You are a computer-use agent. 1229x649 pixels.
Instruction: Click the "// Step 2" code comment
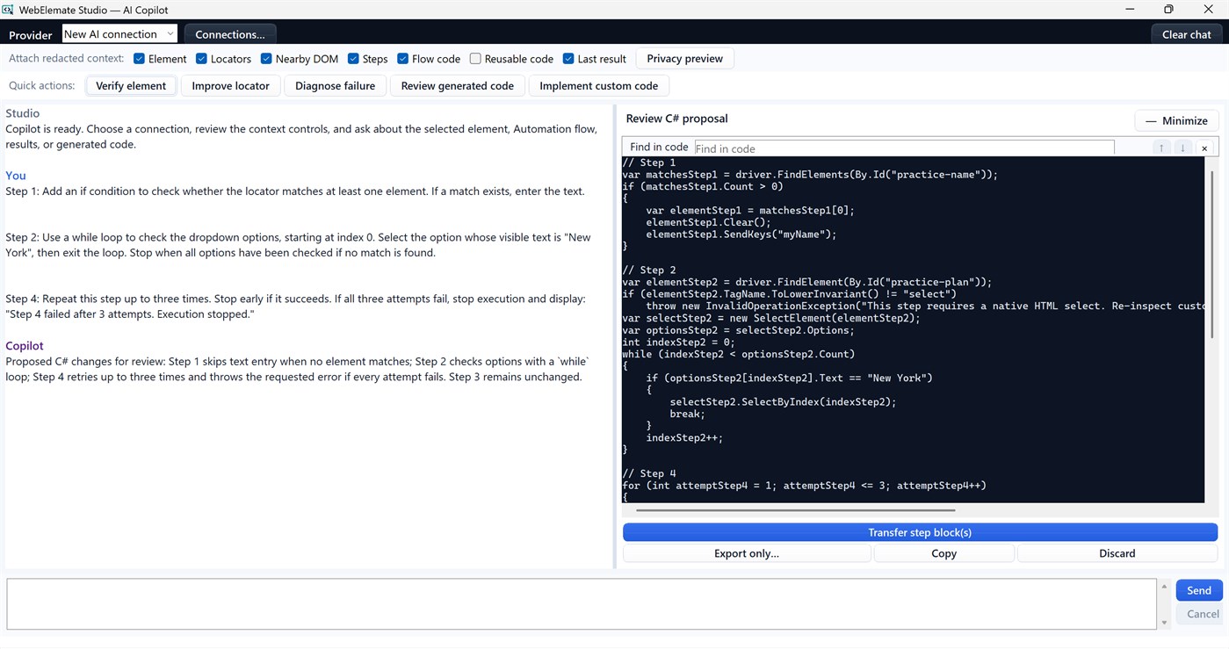(x=649, y=270)
